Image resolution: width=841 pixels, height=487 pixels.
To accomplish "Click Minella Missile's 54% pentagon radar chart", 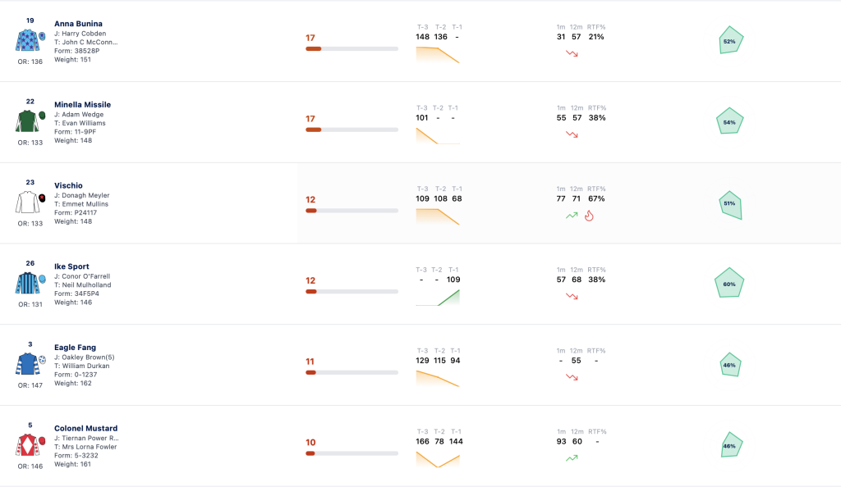I will click(730, 121).
